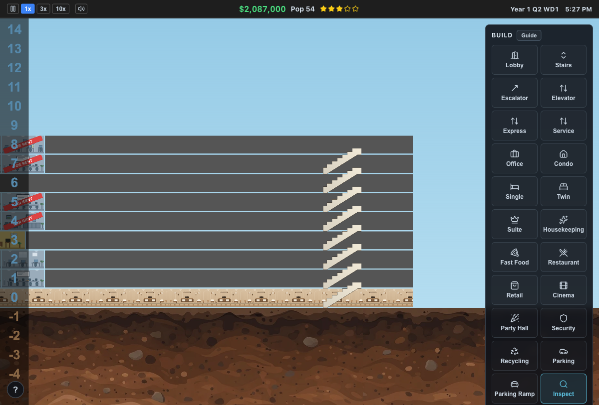Screen dimensions: 599x405
Task: Click the floor 14 level label
Action: (x=14, y=29)
